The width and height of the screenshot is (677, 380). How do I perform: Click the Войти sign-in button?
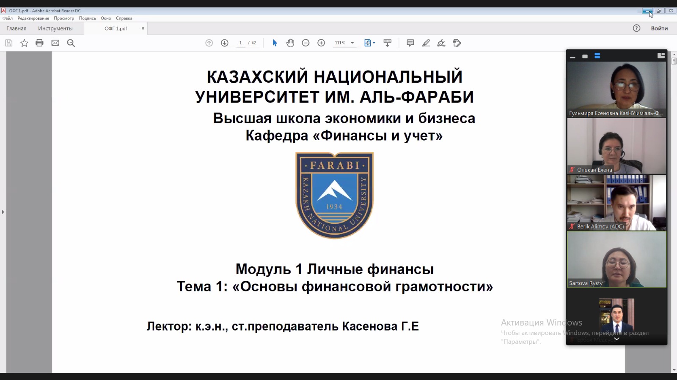(x=659, y=28)
